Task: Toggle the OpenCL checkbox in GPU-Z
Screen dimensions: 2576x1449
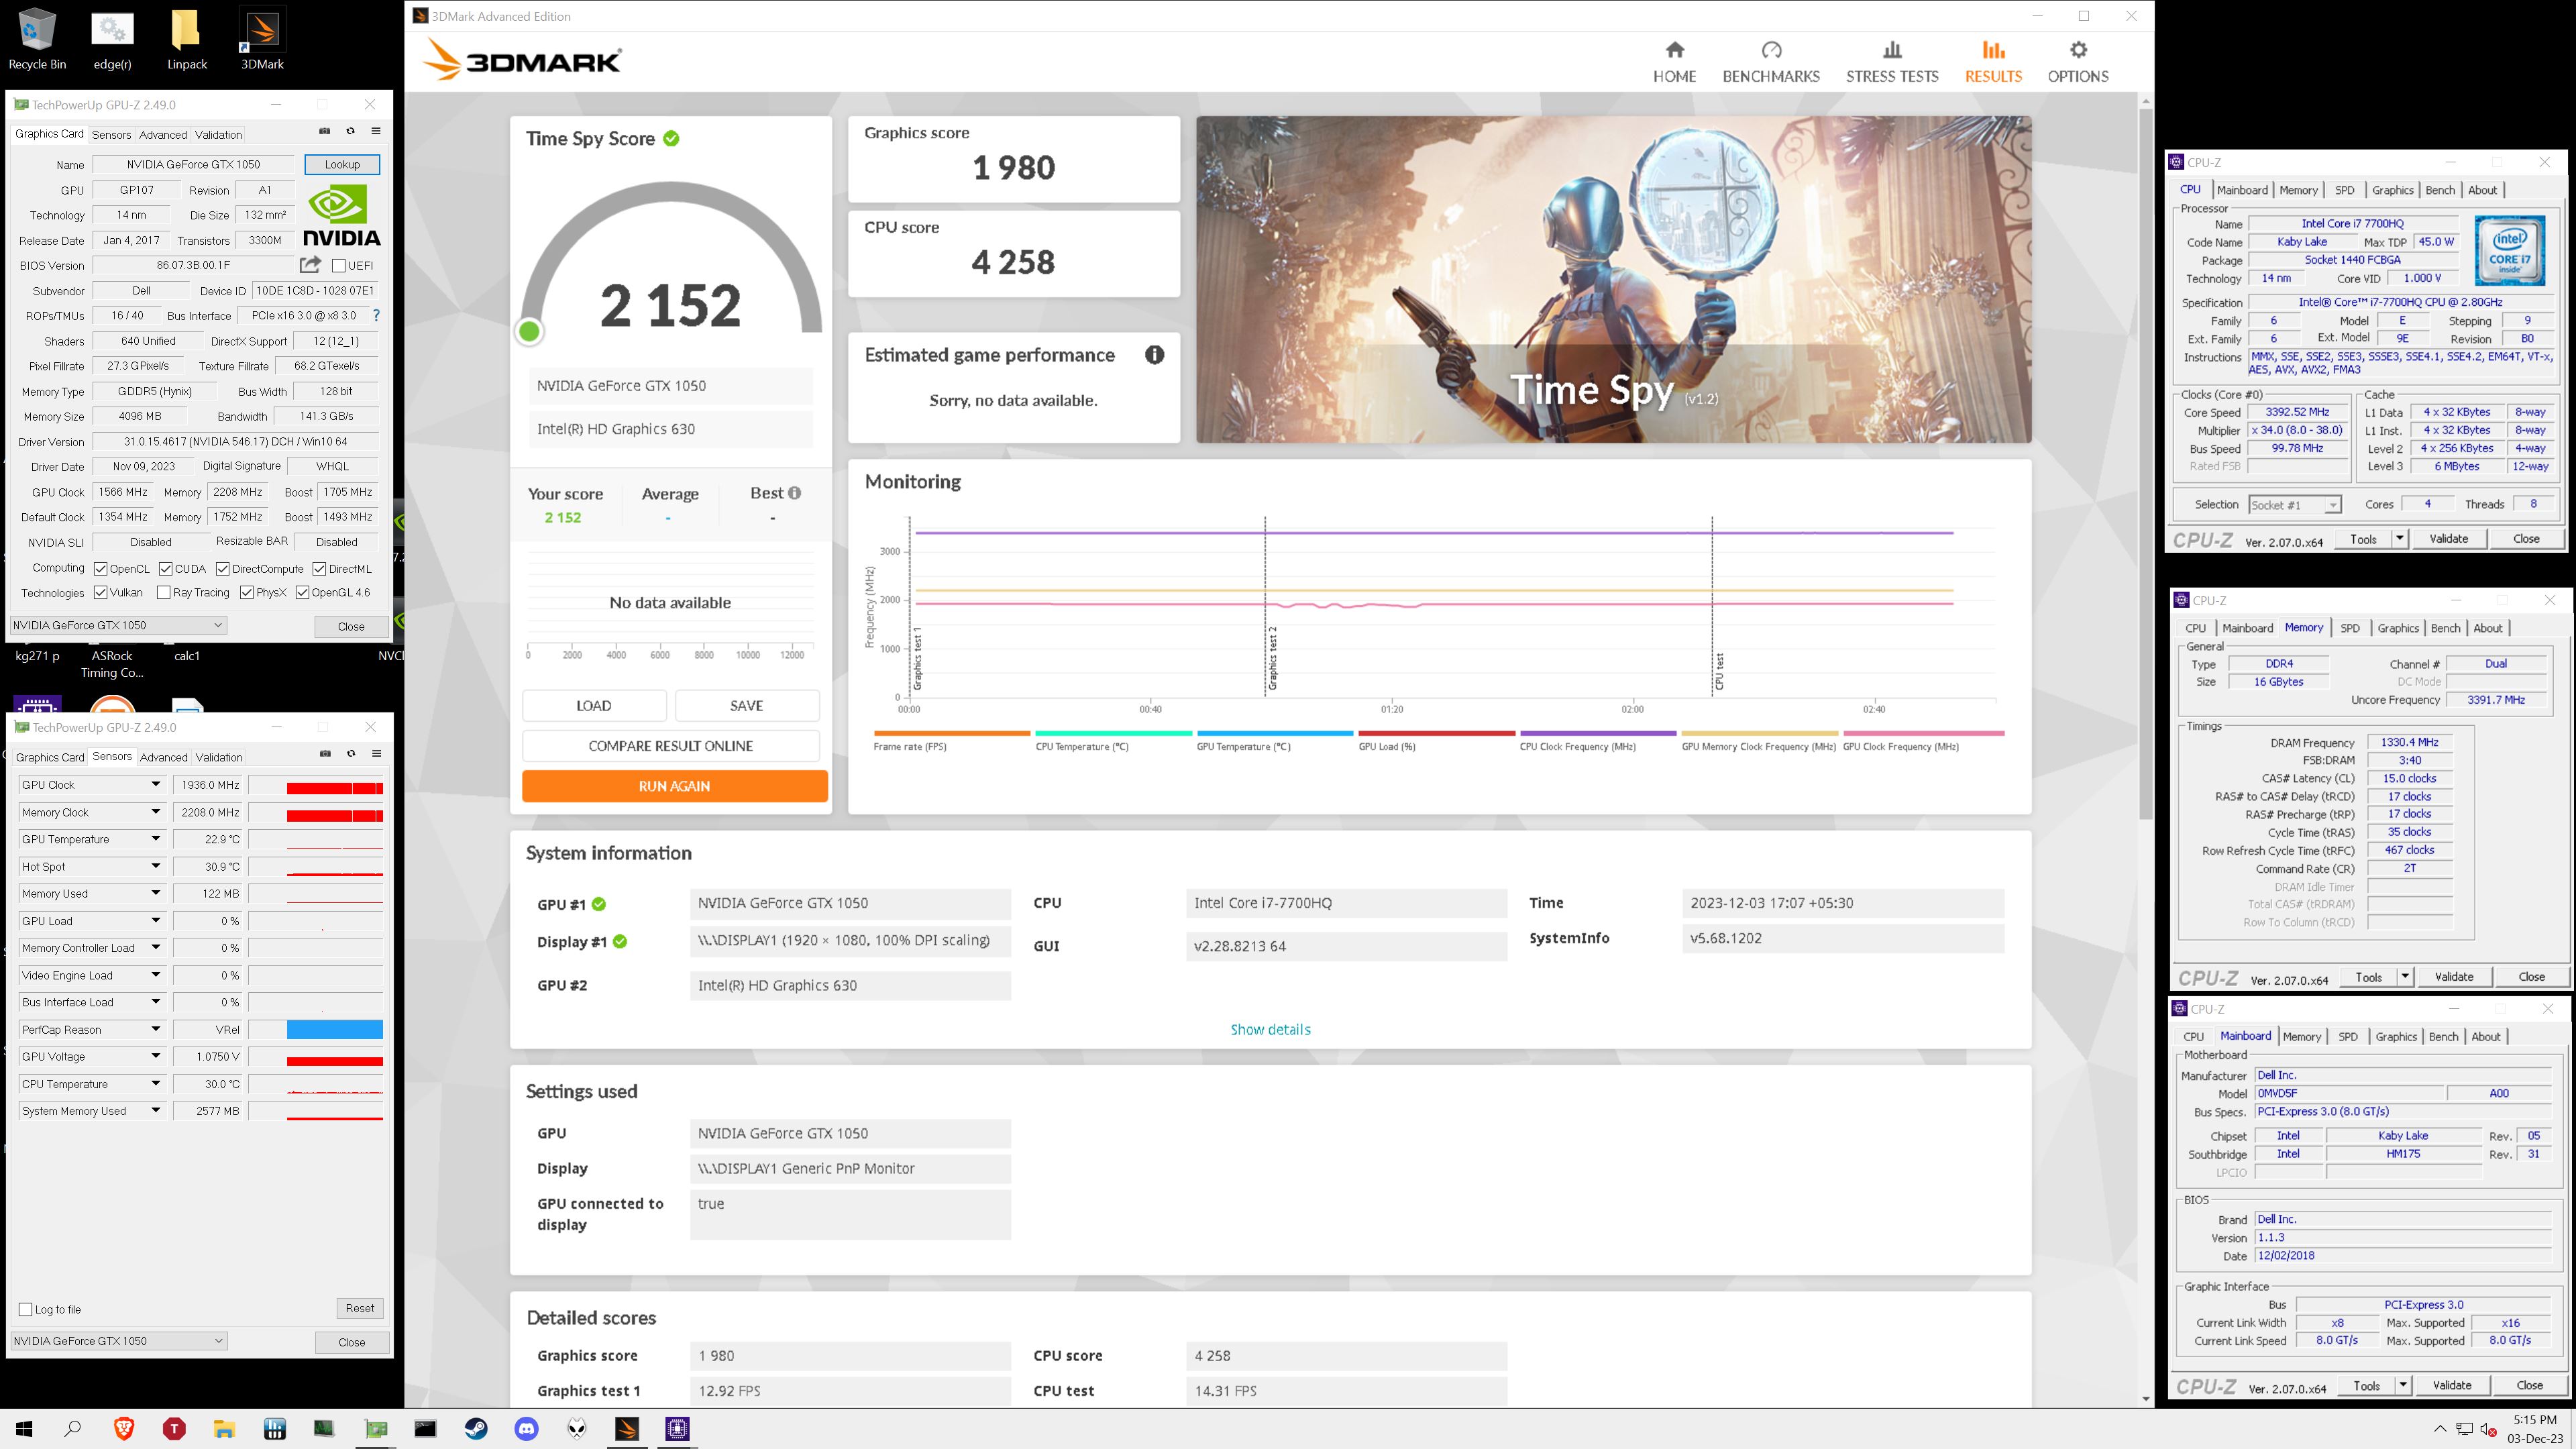Action: tap(100, 569)
